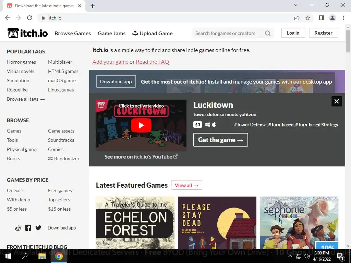Click the Download app banner button
This screenshot has height=263, width=351.
click(x=116, y=82)
